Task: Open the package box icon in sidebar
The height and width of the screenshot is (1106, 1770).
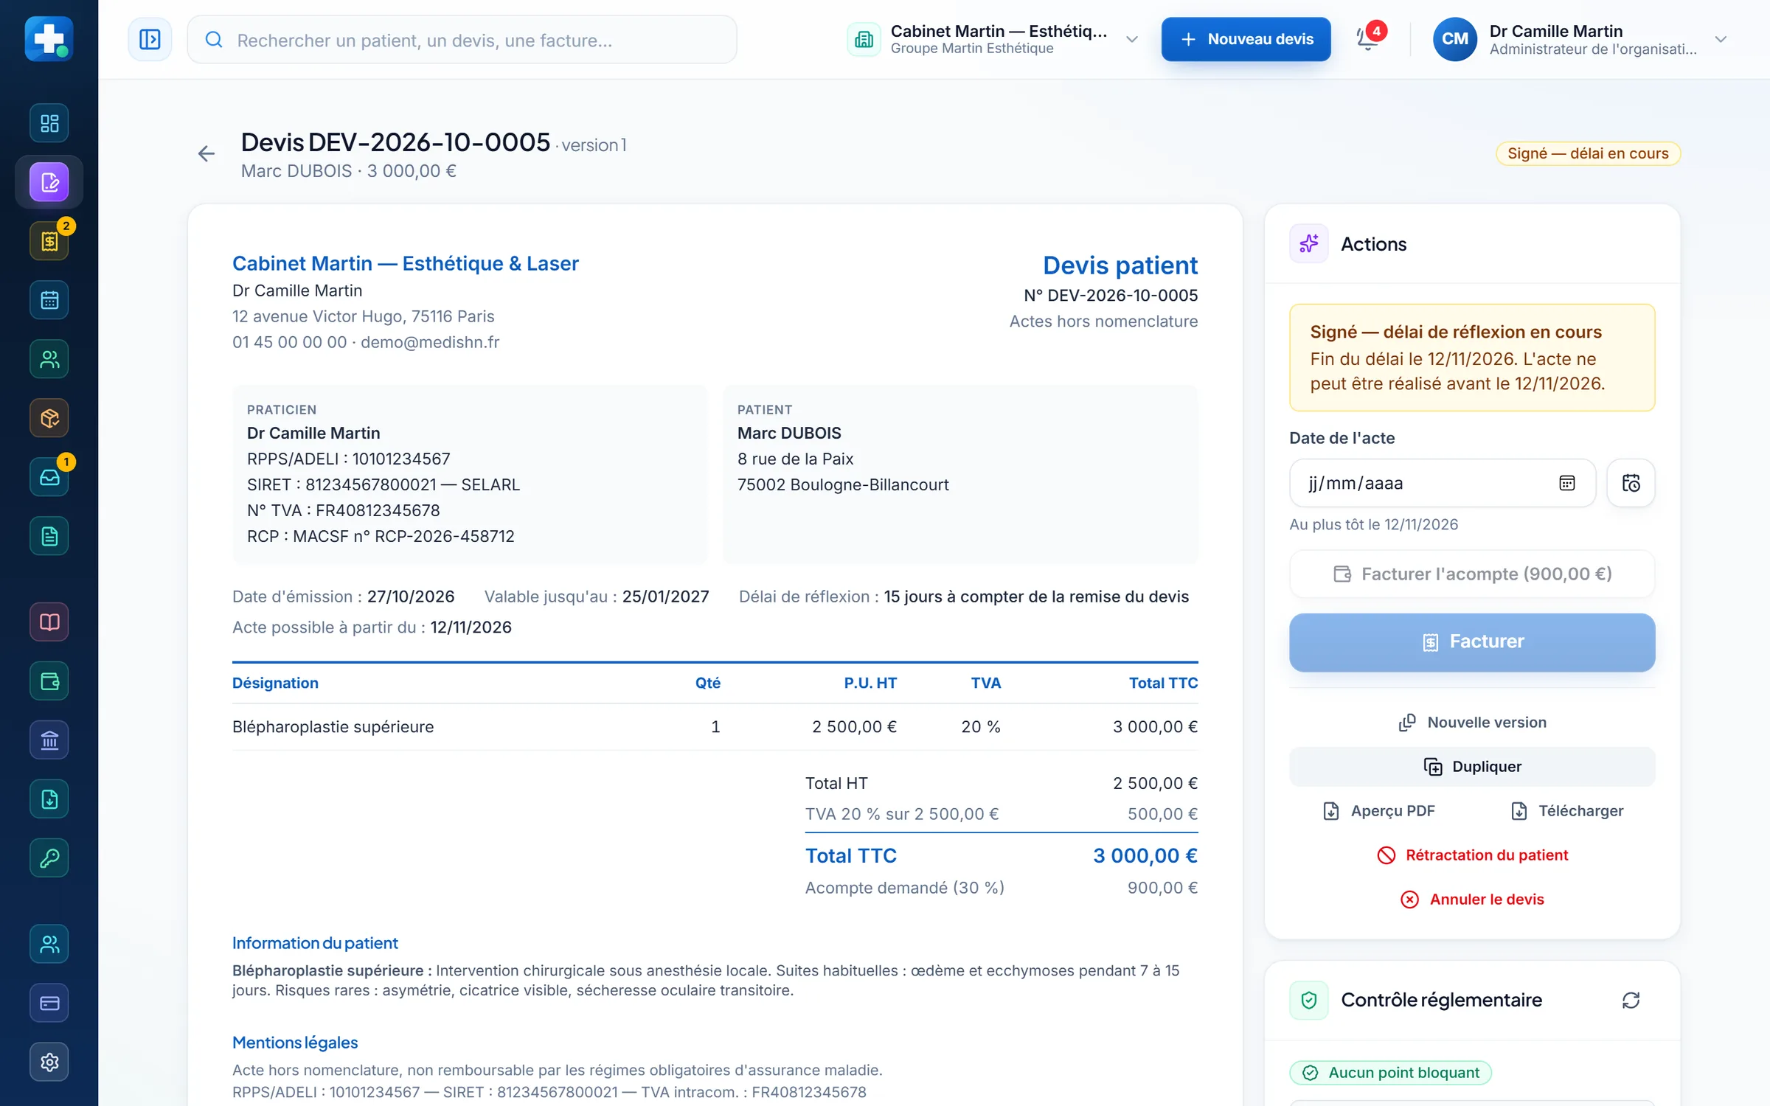Action: 49,418
